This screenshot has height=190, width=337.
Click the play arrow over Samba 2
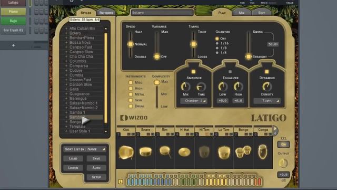86,120
